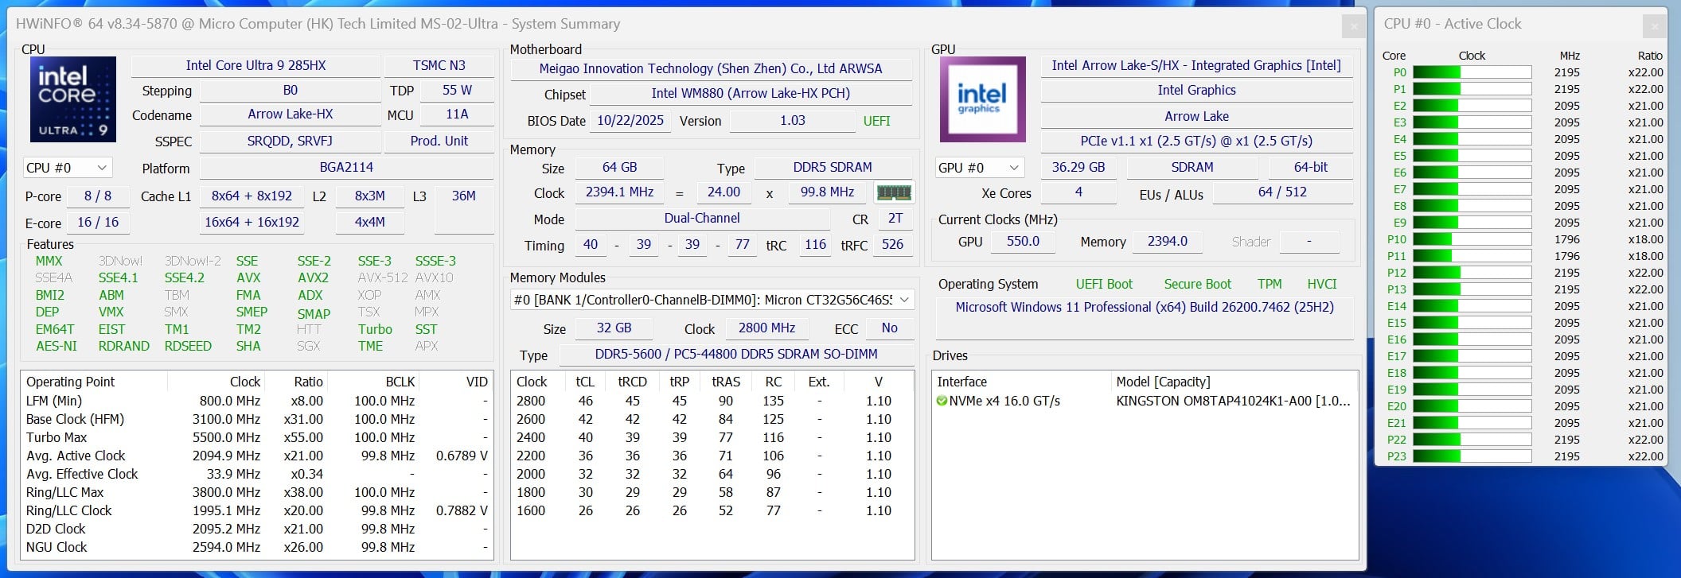1681x578 pixels.
Task: Click the P0 core clock bar
Action: 1472,72
